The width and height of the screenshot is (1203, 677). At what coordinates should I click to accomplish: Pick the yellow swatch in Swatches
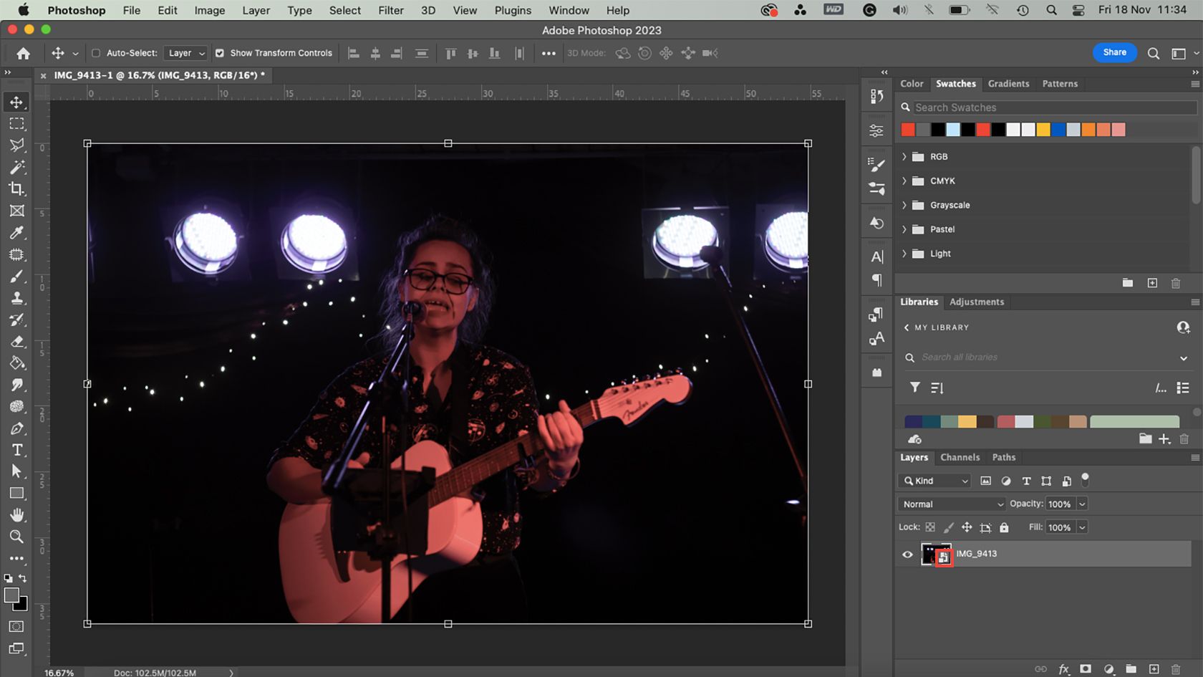(x=1043, y=130)
